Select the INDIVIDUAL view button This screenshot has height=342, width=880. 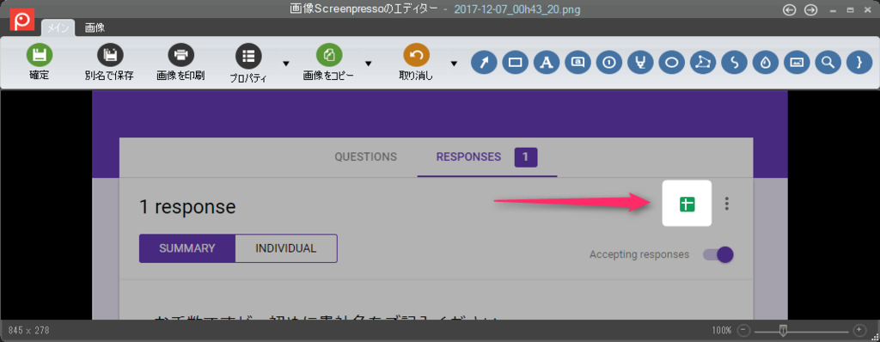click(x=285, y=248)
